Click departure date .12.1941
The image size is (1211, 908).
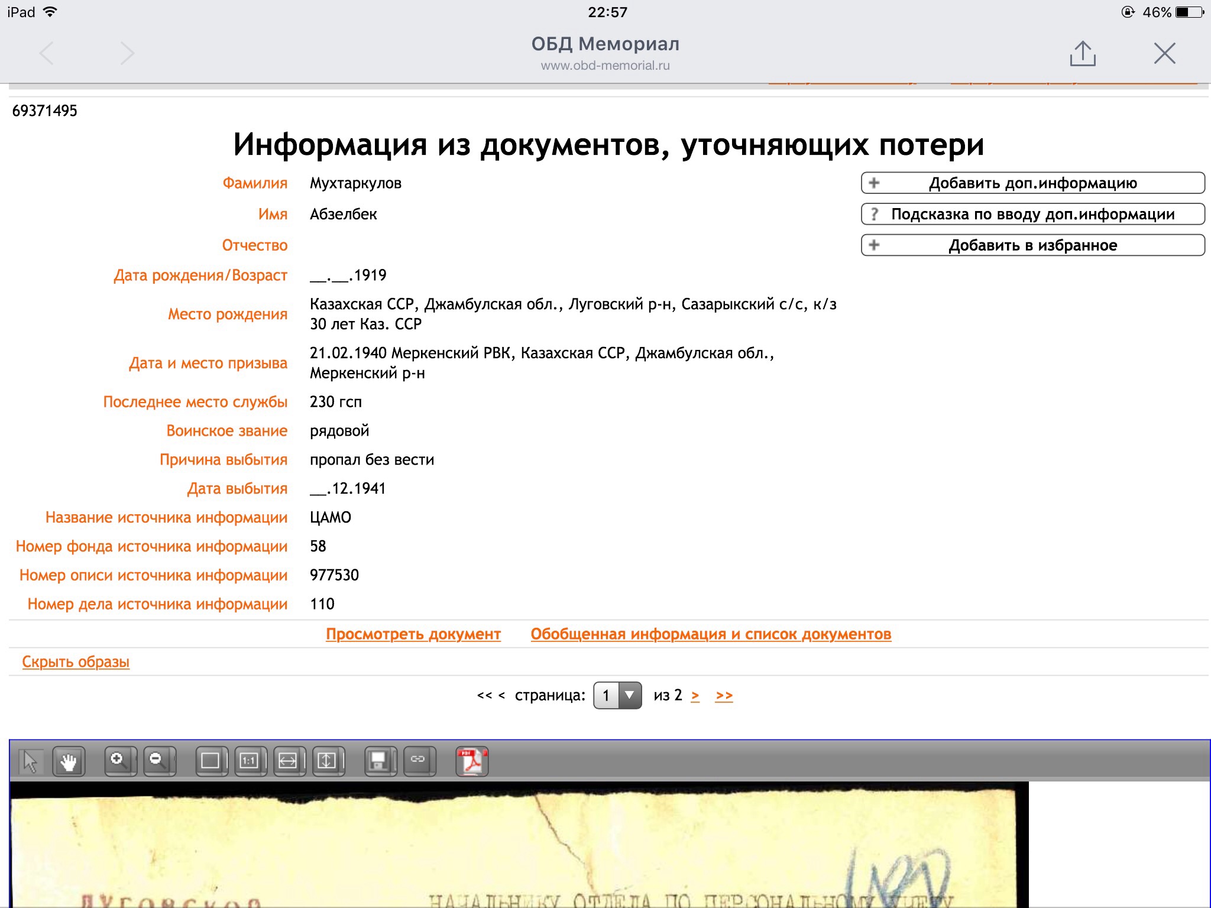[x=348, y=489]
